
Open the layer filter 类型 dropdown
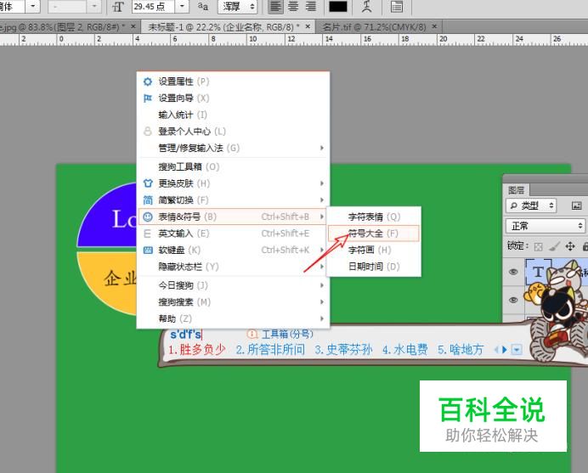pyautogui.click(x=533, y=206)
